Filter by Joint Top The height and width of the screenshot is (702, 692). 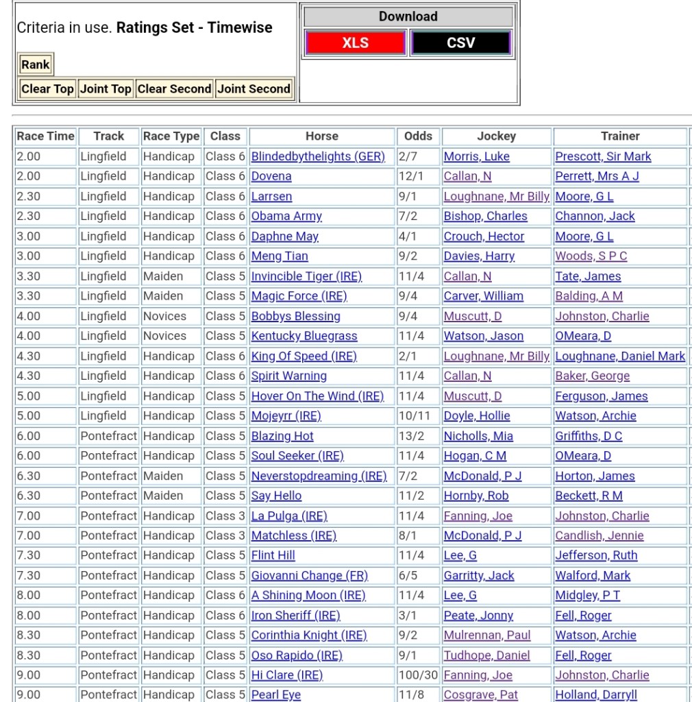pos(106,88)
